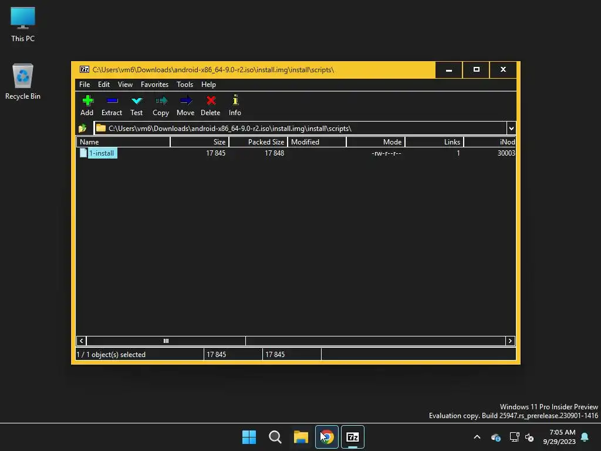The image size is (601, 451).
Task: Minimize the 7-Zip window
Action: click(449, 70)
